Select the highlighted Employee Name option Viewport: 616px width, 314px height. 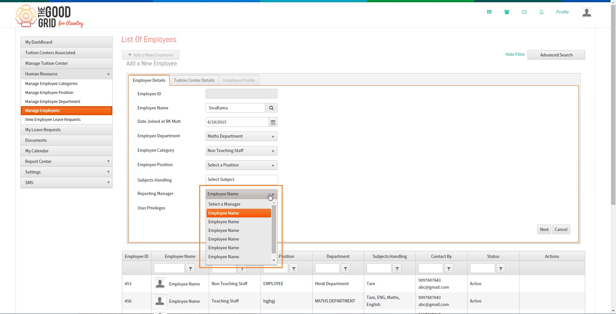coord(239,213)
